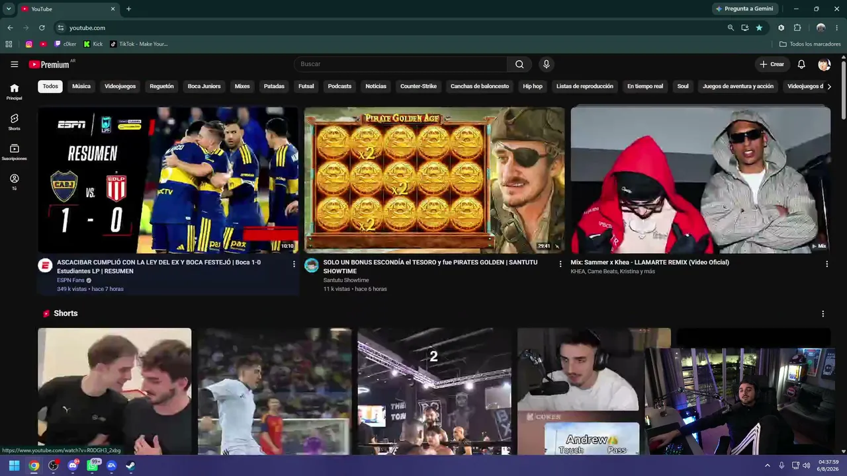Viewport: 847px width, 476px height.
Task: Open the Chrome extensions puzzle menu
Action: [797, 28]
